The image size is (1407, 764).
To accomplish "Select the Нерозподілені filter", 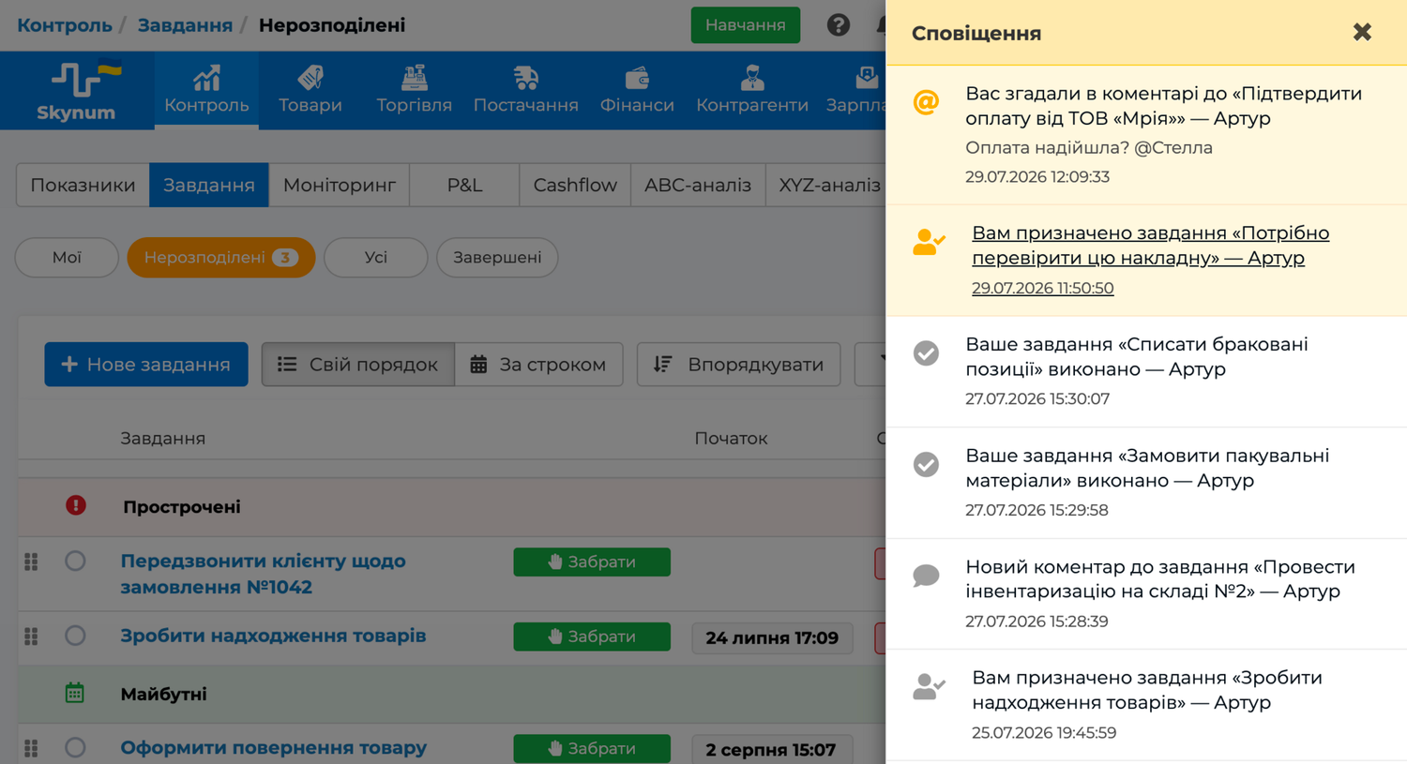I will [x=220, y=257].
